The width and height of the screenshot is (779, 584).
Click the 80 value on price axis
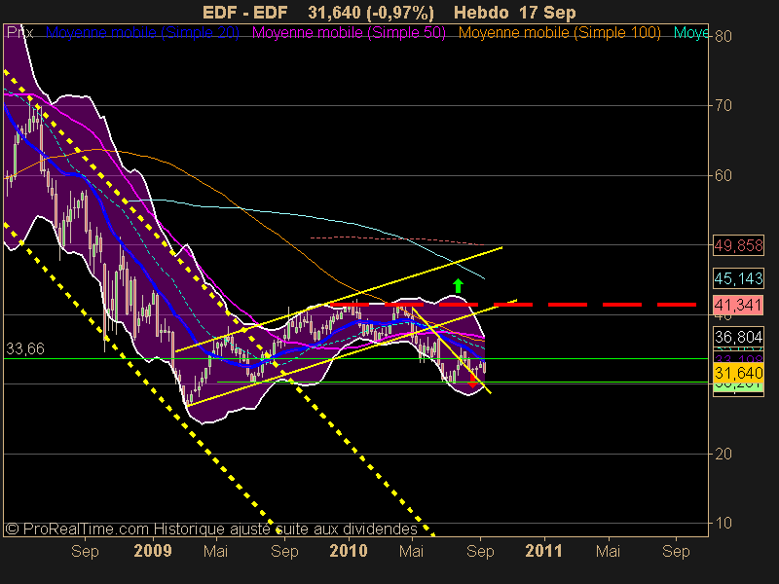pyautogui.click(x=723, y=36)
